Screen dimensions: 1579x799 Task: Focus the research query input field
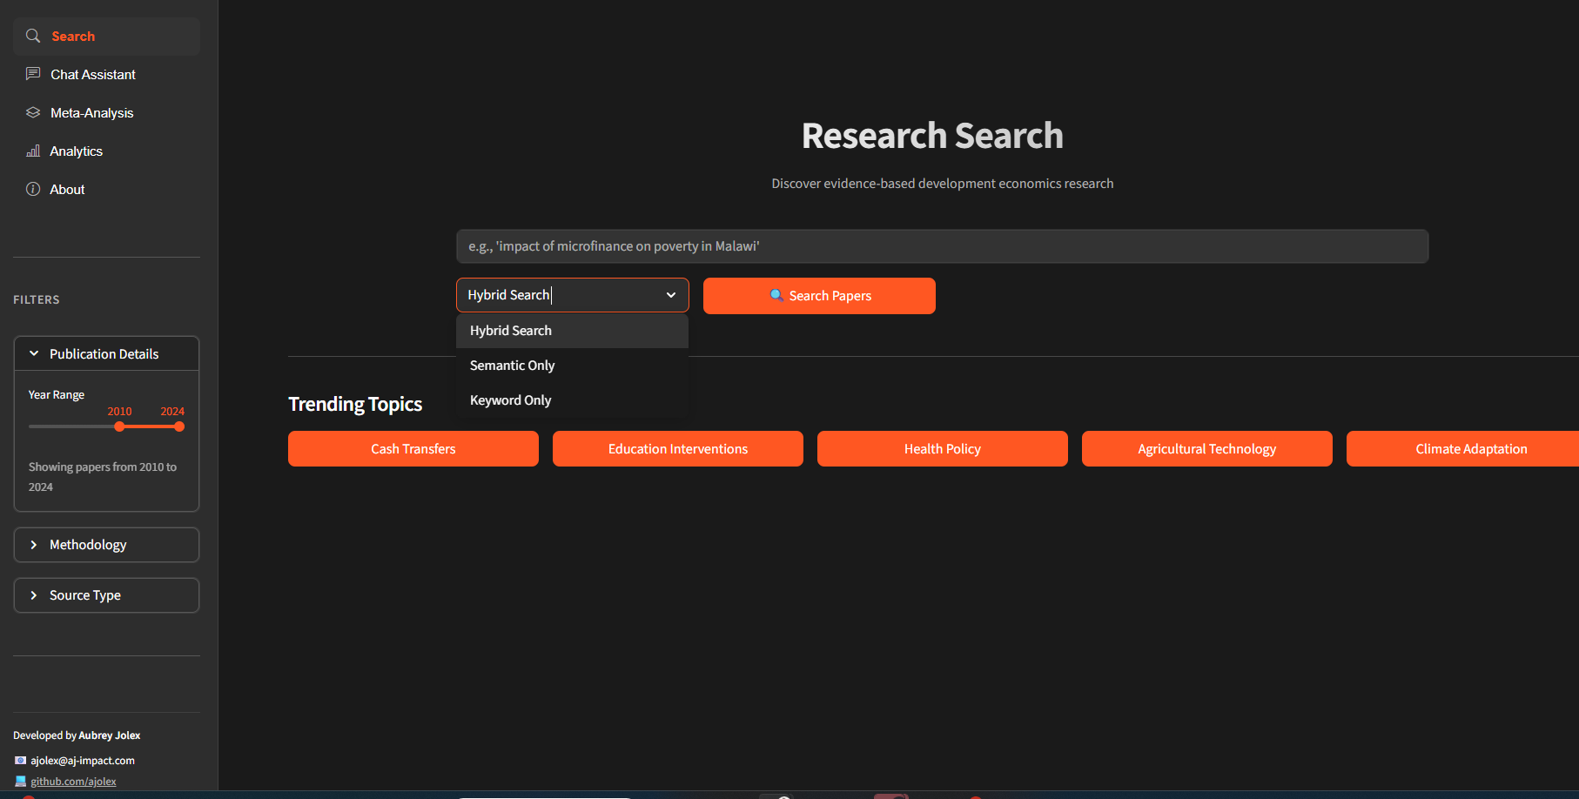click(x=942, y=246)
